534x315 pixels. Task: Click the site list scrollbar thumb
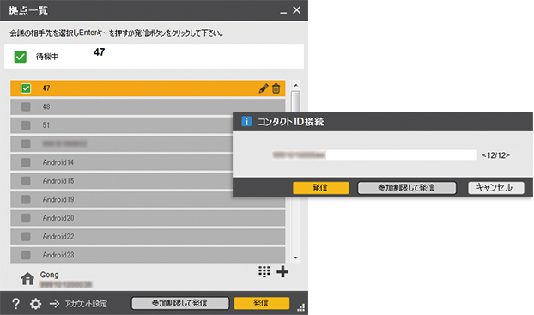tap(295, 100)
